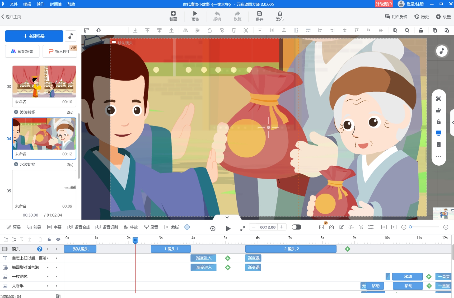The height and width of the screenshot is (298, 454).
Task: Click the timeline filter icon
Action: point(361,227)
